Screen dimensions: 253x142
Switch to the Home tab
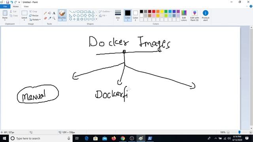(x=16, y=6)
